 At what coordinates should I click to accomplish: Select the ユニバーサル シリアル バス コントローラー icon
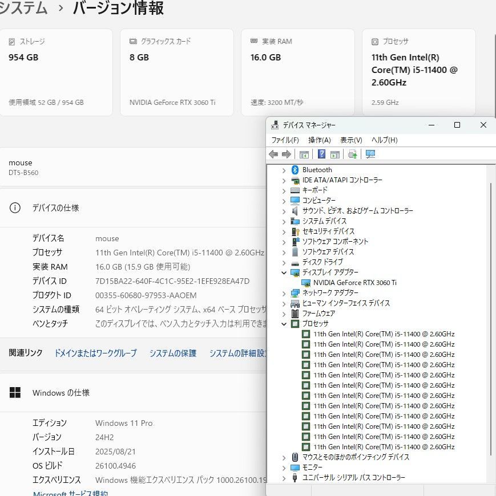295,477
